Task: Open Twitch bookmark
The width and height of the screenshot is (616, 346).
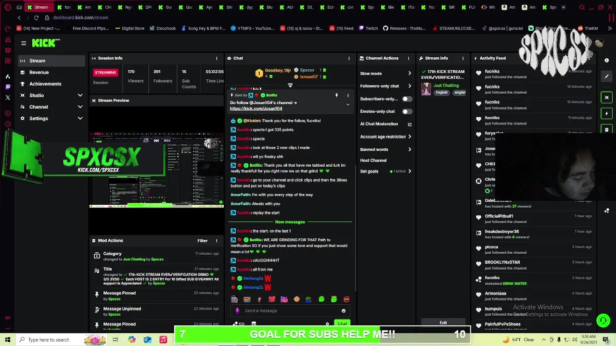Action: pos(368,28)
